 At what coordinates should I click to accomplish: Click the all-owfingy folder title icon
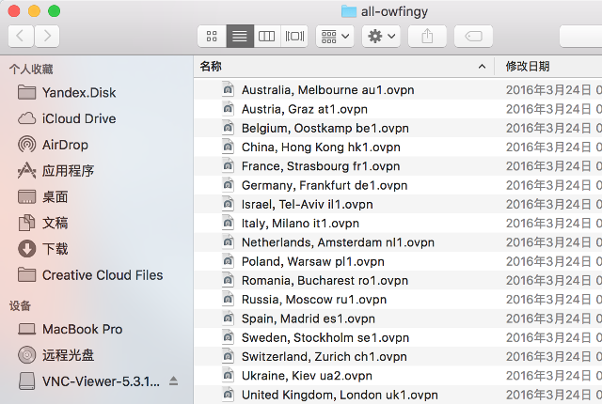click(x=349, y=11)
